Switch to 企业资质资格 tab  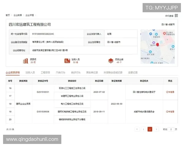(x=13, y=73)
